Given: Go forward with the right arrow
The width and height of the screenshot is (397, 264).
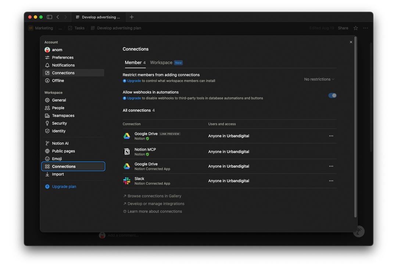Looking at the screenshot, I should [65, 17].
